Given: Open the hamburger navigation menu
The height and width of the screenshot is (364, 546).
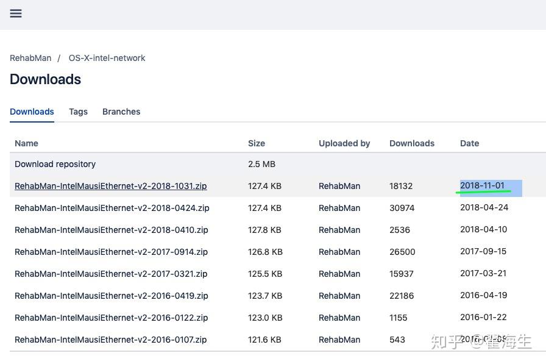Looking at the screenshot, I should click(16, 13).
